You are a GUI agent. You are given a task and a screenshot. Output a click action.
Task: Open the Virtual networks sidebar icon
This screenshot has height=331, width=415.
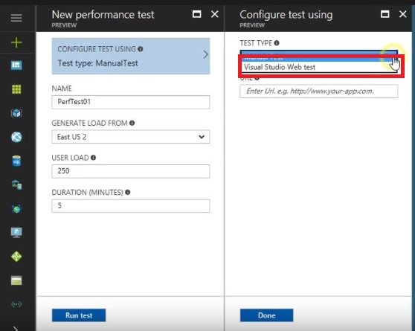16,304
